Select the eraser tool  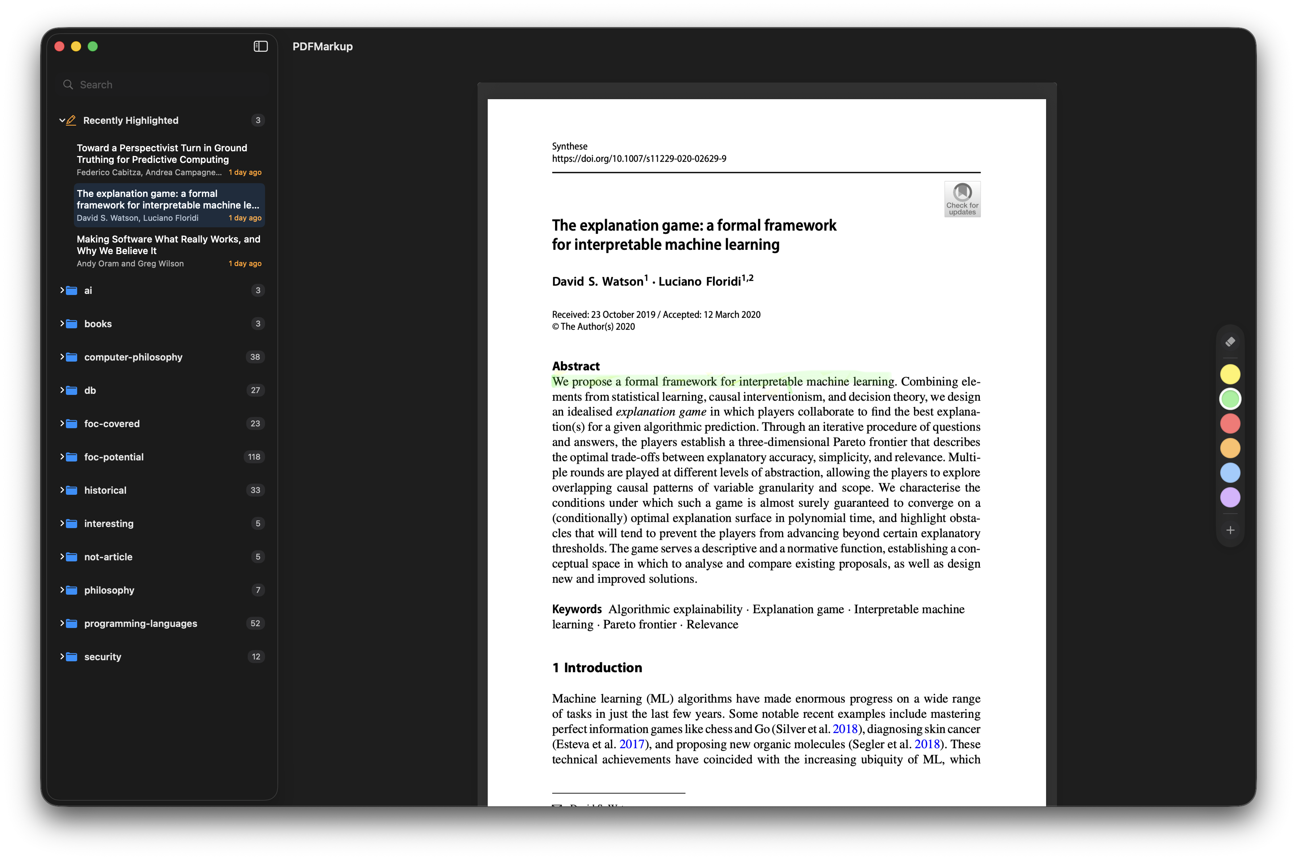point(1230,342)
